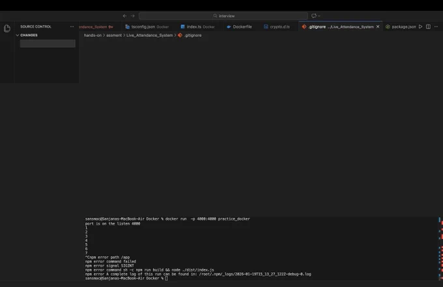Screen dimensions: 443x287
Task: Open the chat icon beside the search bar
Action: 313,16
